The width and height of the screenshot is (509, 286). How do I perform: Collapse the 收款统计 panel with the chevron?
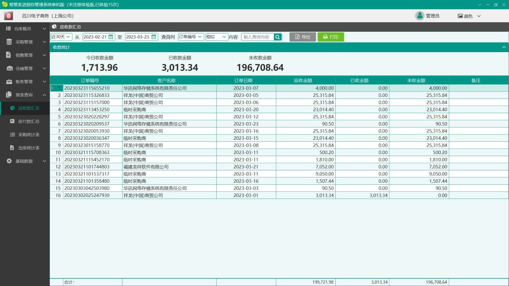pyautogui.click(x=504, y=47)
